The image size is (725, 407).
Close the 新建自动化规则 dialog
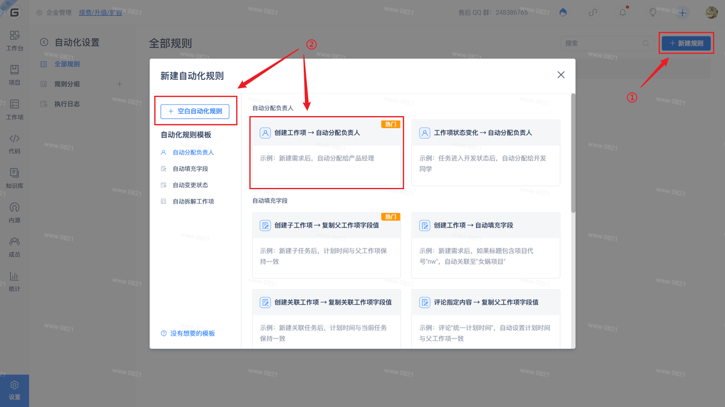[561, 75]
